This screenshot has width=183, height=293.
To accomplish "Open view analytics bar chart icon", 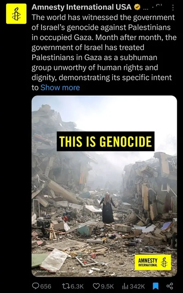I will coord(125,286).
